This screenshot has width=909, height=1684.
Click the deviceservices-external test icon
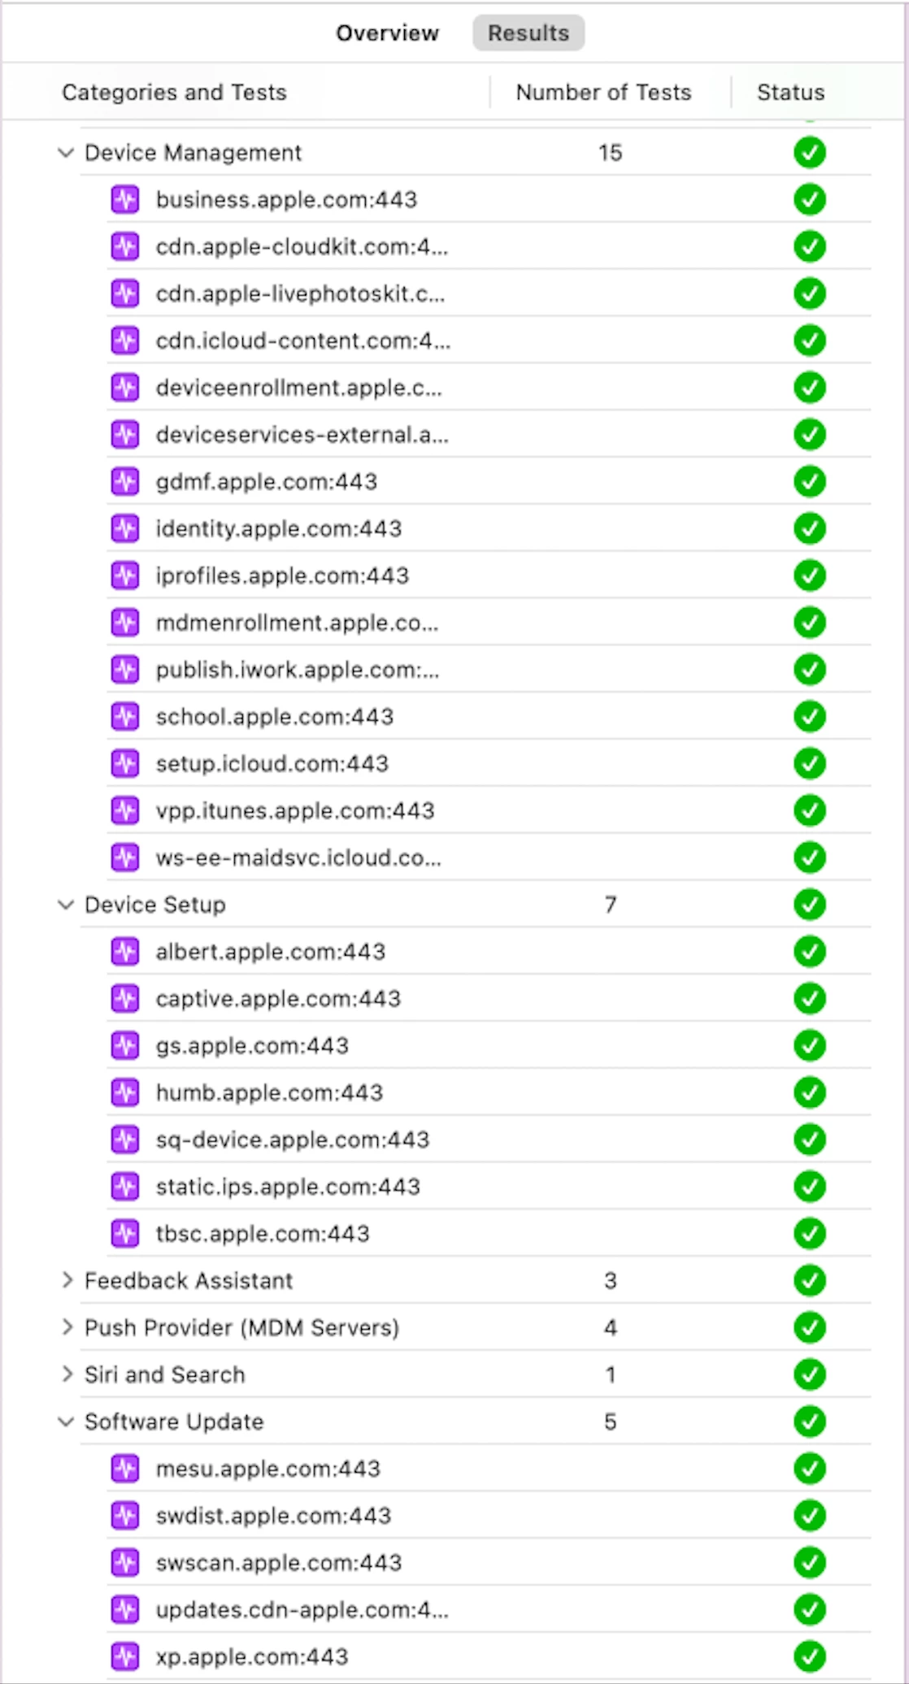(x=125, y=435)
